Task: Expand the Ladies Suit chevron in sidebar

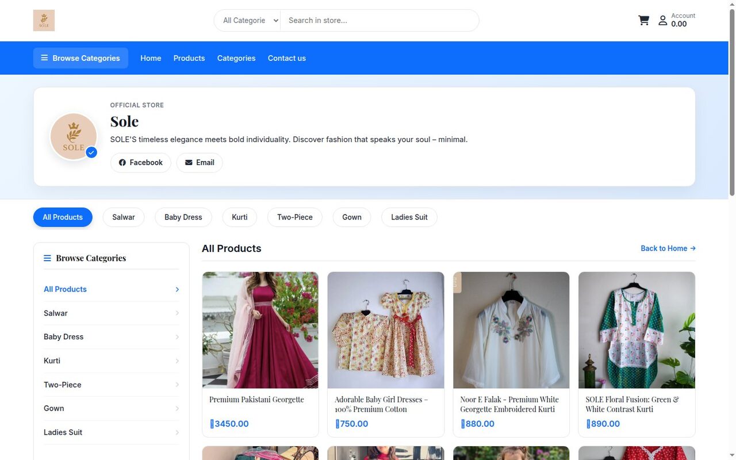Action: click(x=177, y=432)
